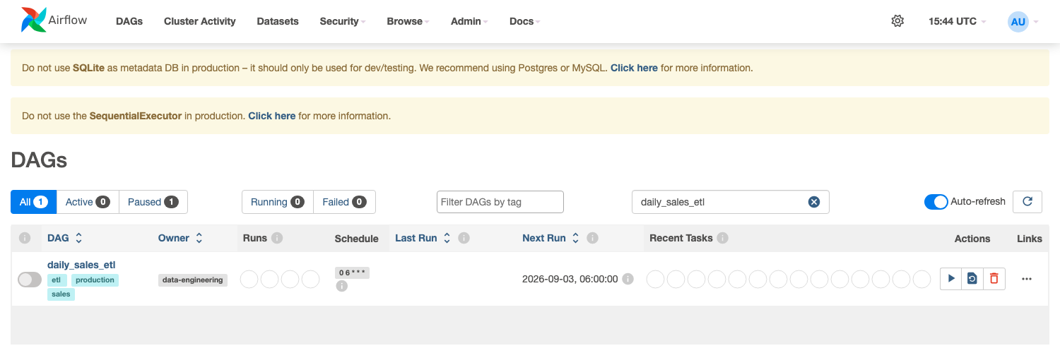The height and width of the screenshot is (353, 1060).
Task: Expand the Docs dropdown menu
Action: click(x=524, y=21)
